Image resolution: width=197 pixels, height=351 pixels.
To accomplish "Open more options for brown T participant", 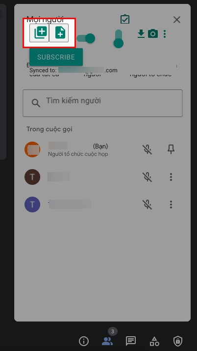I will [171, 177].
